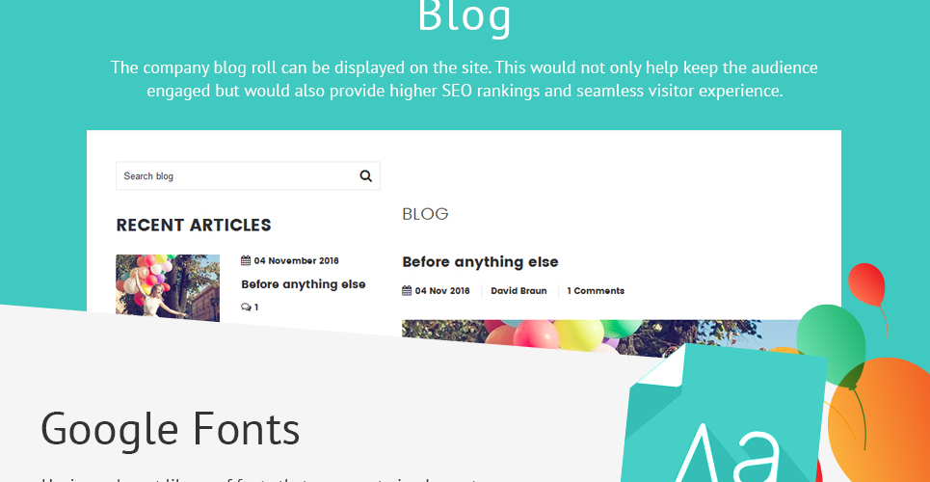This screenshot has height=482, width=930.
Task: Click the 04 Nov 2016 post date
Action: pyautogui.click(x=441, y=291)
